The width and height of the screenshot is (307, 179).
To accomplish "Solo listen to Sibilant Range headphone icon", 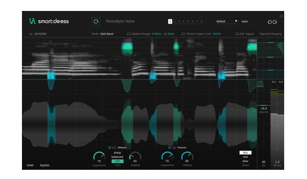I will point(128,34).
